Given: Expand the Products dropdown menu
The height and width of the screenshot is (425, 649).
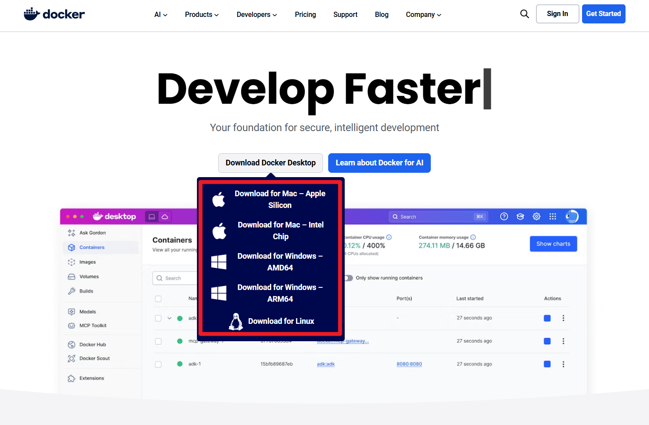Looking at the screenshot, I should pos(202,15).
